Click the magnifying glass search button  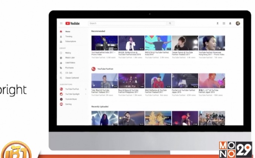click(x=170, y=23)
